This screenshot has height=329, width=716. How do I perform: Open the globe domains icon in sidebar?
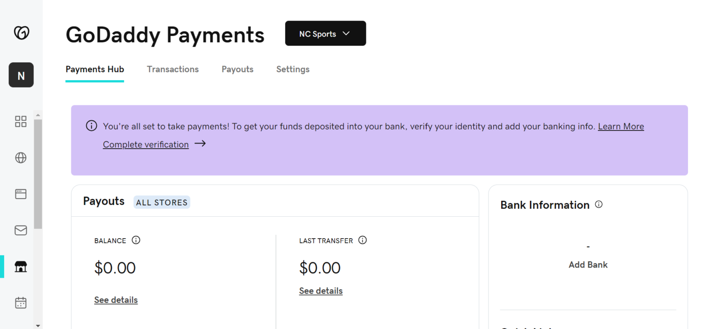point(21,158)
